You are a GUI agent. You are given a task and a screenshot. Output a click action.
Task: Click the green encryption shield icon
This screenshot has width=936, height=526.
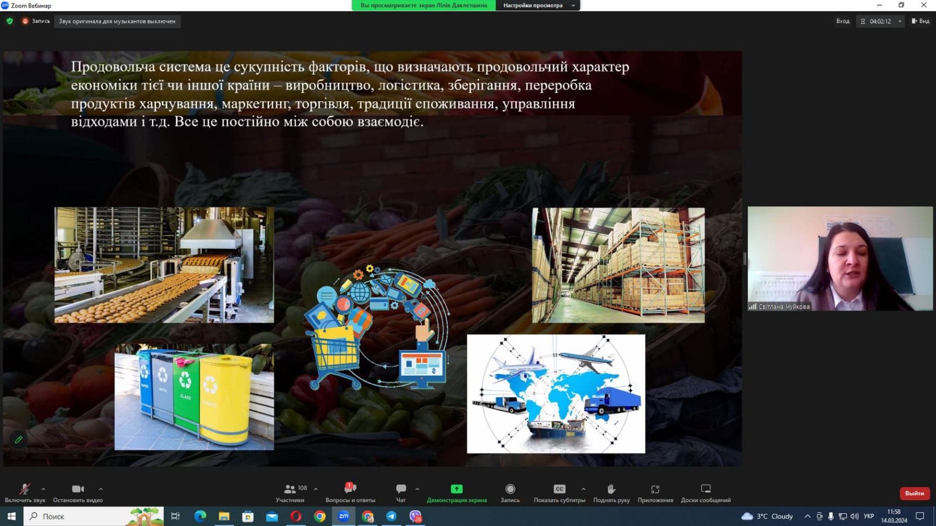coord(9,21)
